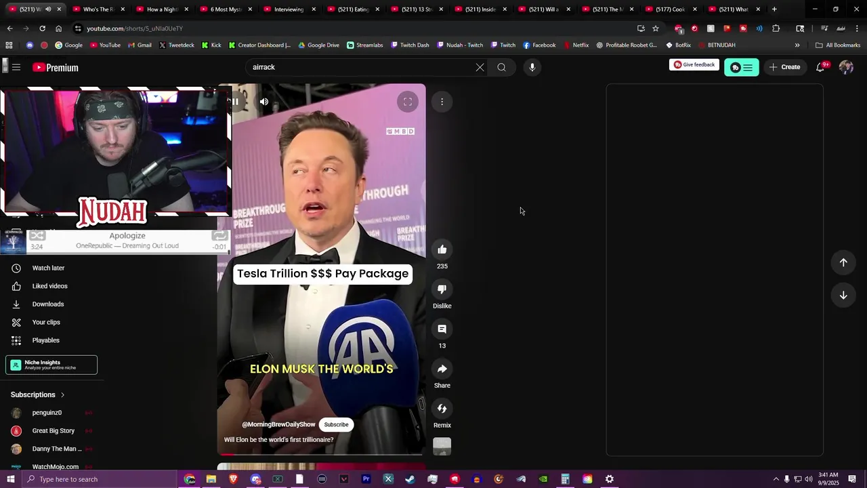This screenshot has width=867, height=488.
Task: Open Premiere Pro from taskbar
Action: point(366,479)
